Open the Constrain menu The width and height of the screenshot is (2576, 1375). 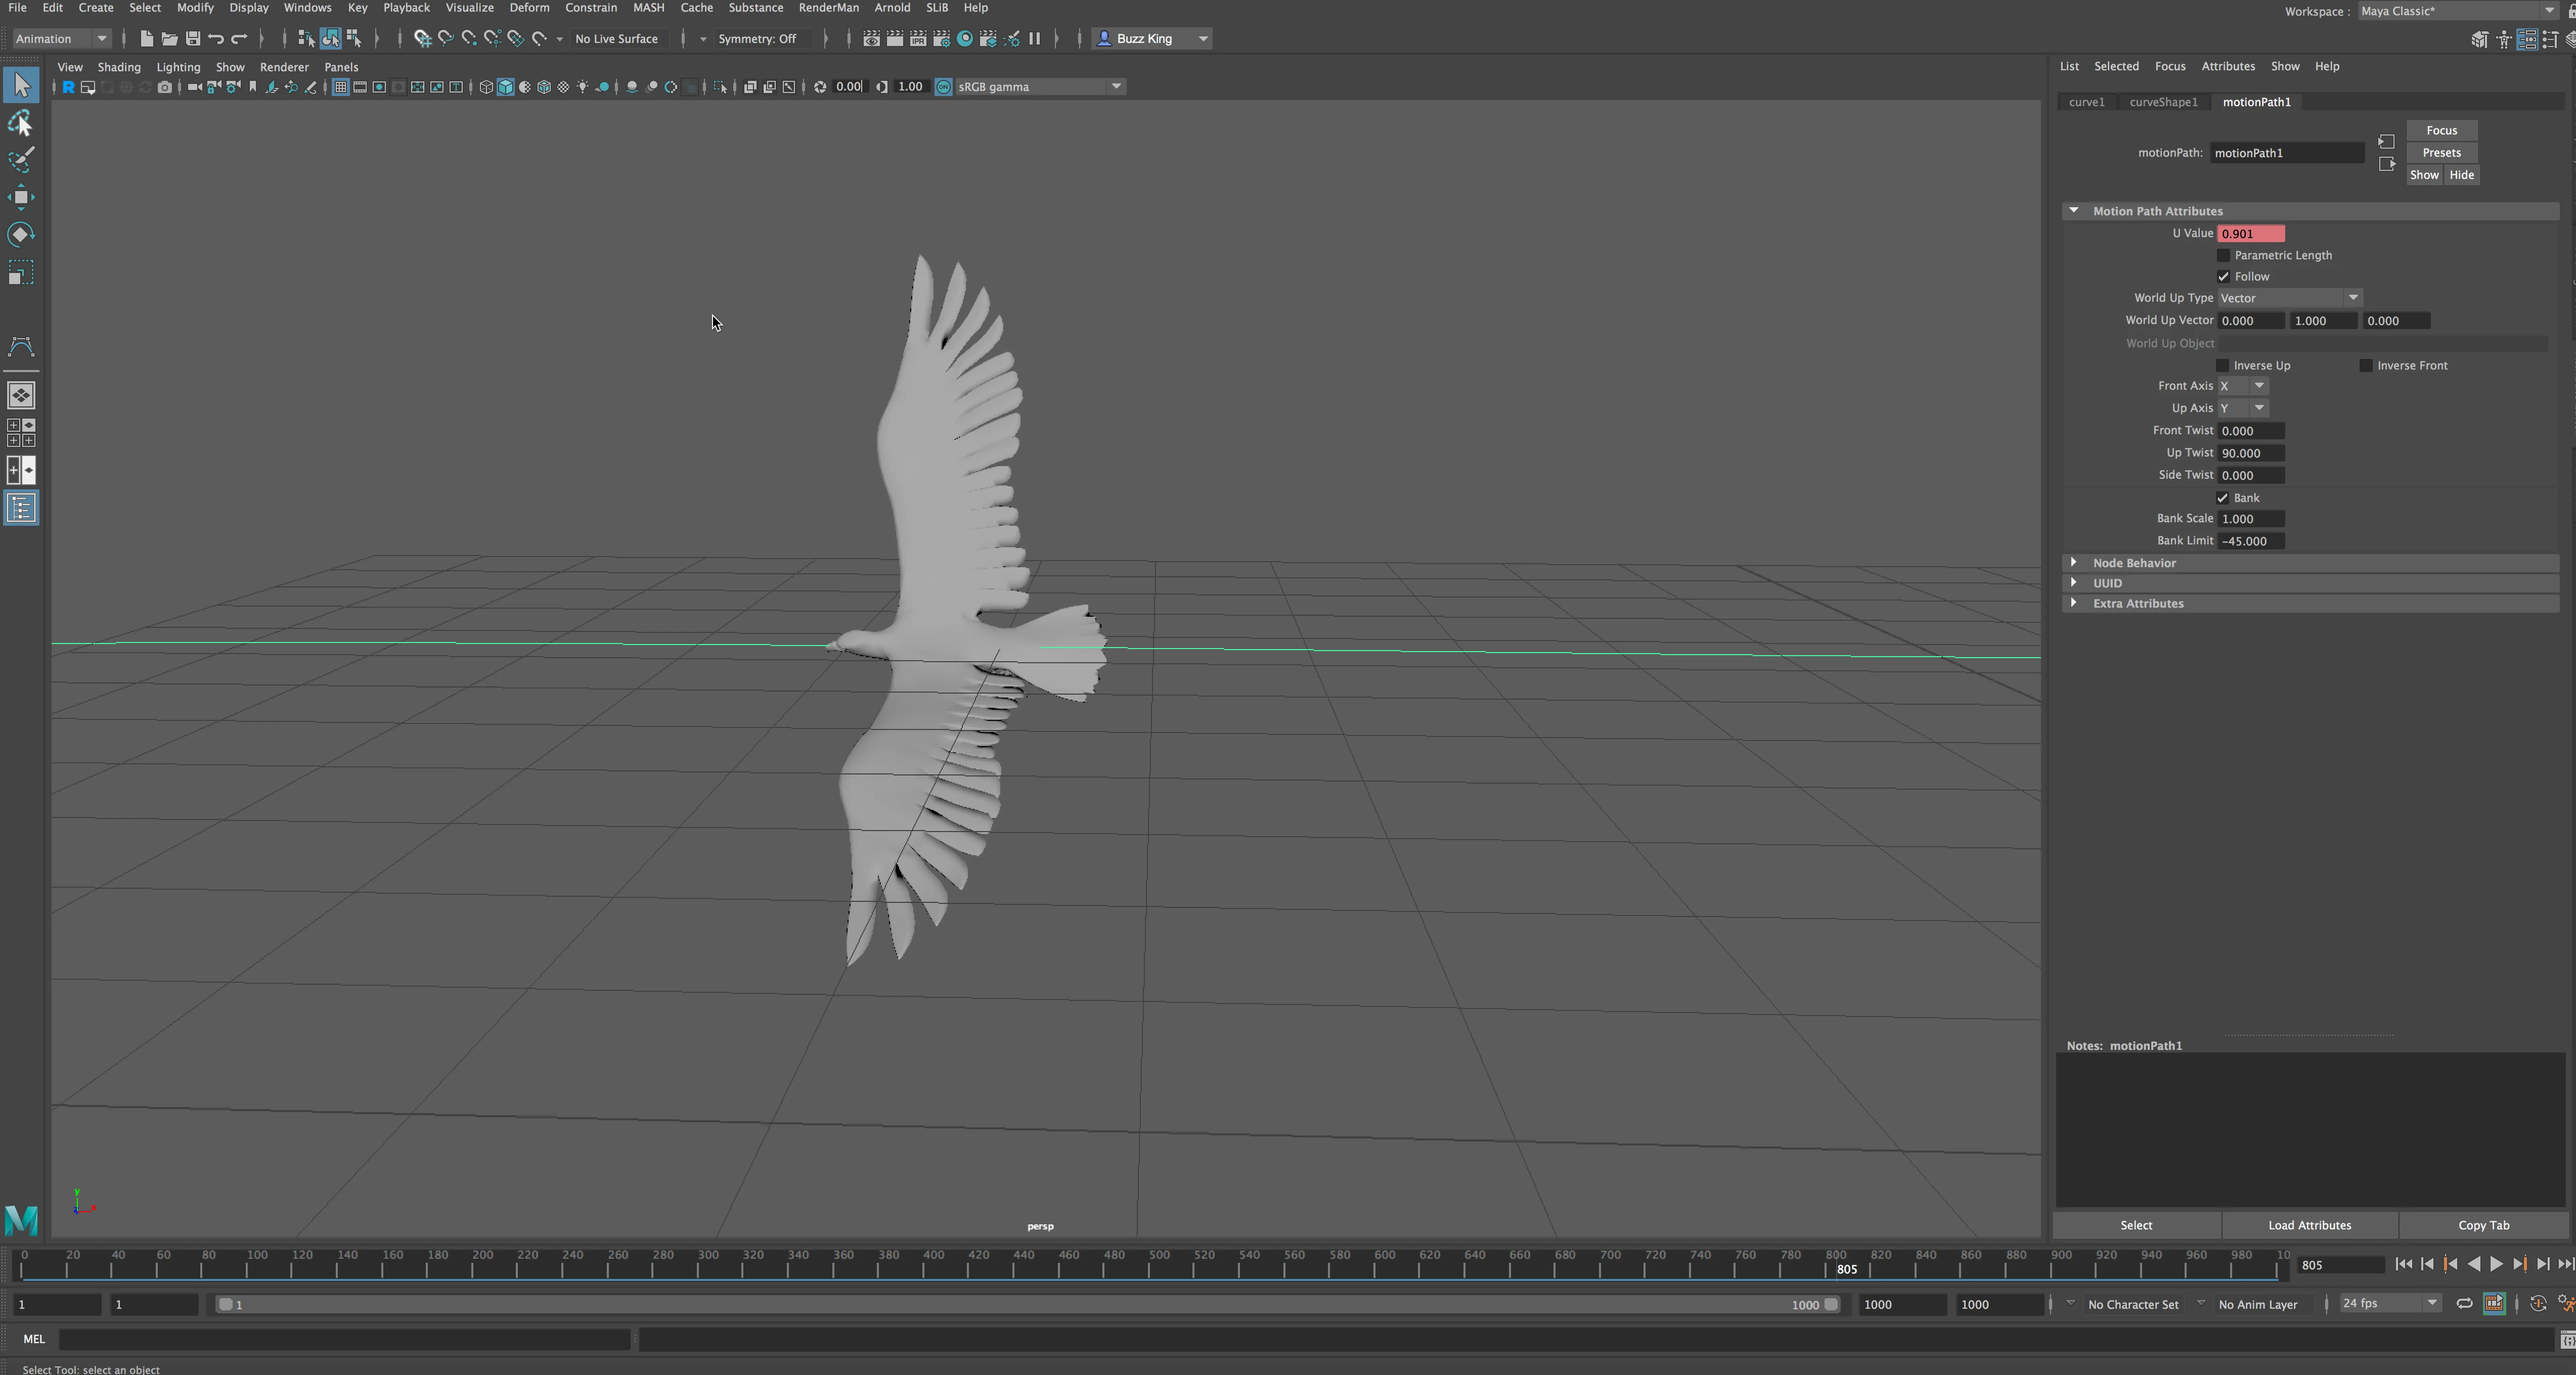click(x=590, y=8)
